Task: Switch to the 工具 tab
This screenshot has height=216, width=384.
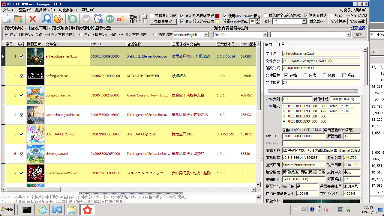Action: click(281, 44)
